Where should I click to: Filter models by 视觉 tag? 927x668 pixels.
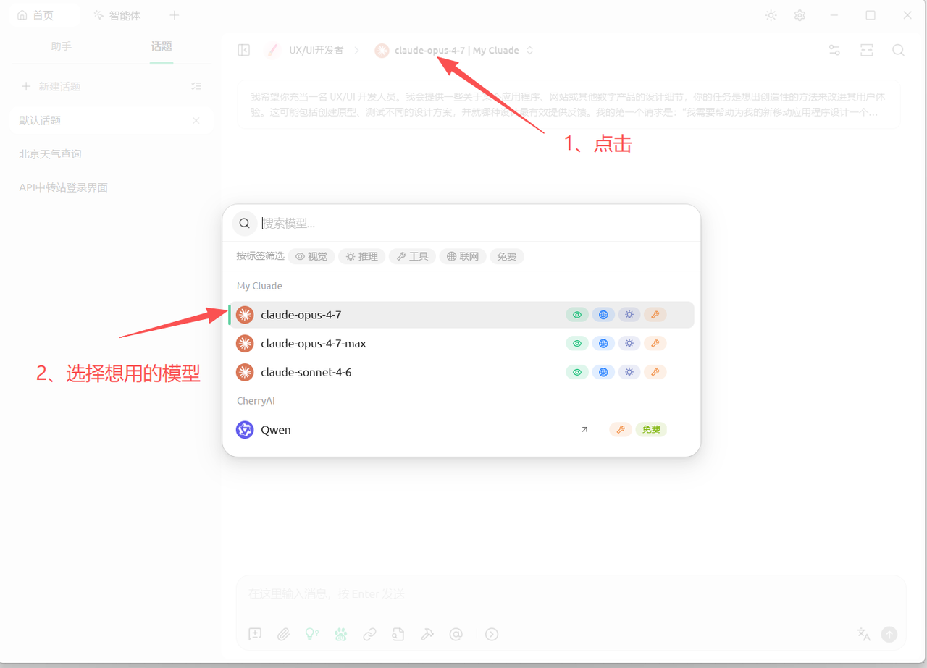click(x=311, y=256)
